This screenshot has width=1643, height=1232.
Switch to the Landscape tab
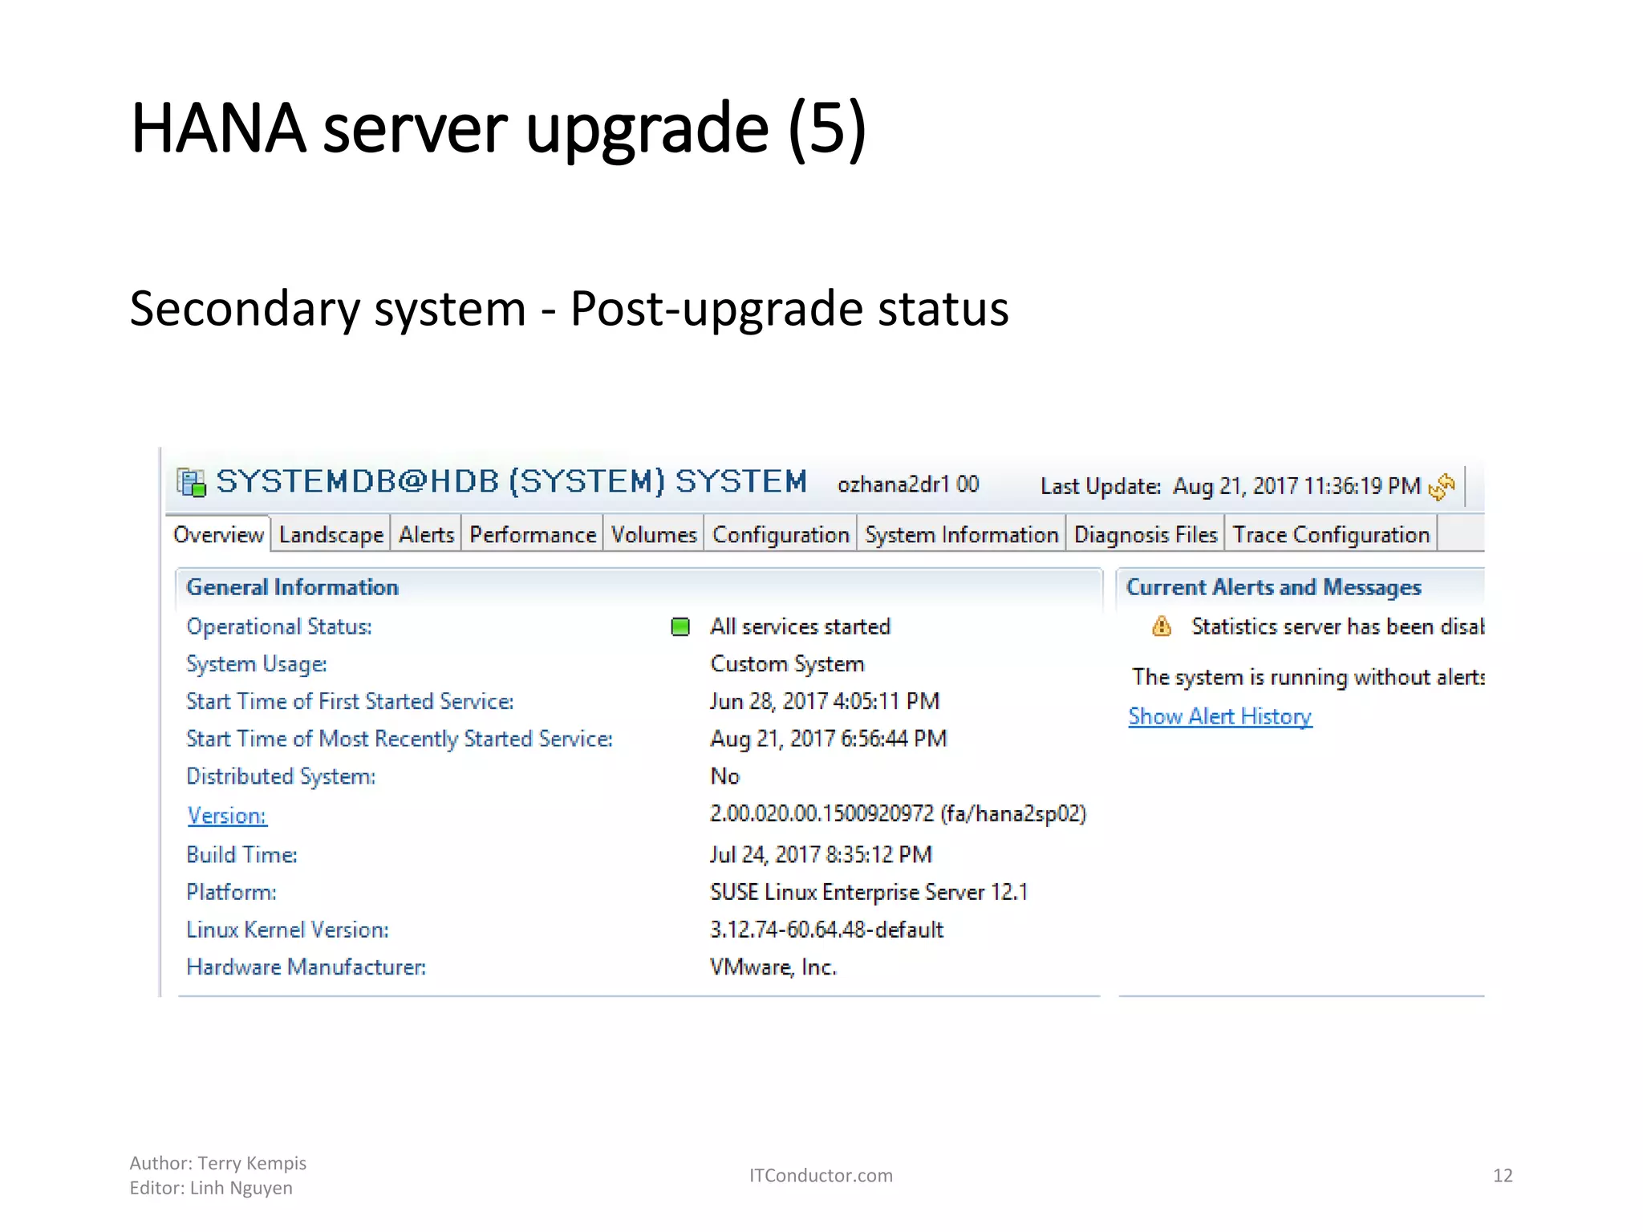click(x=331, y=535)
